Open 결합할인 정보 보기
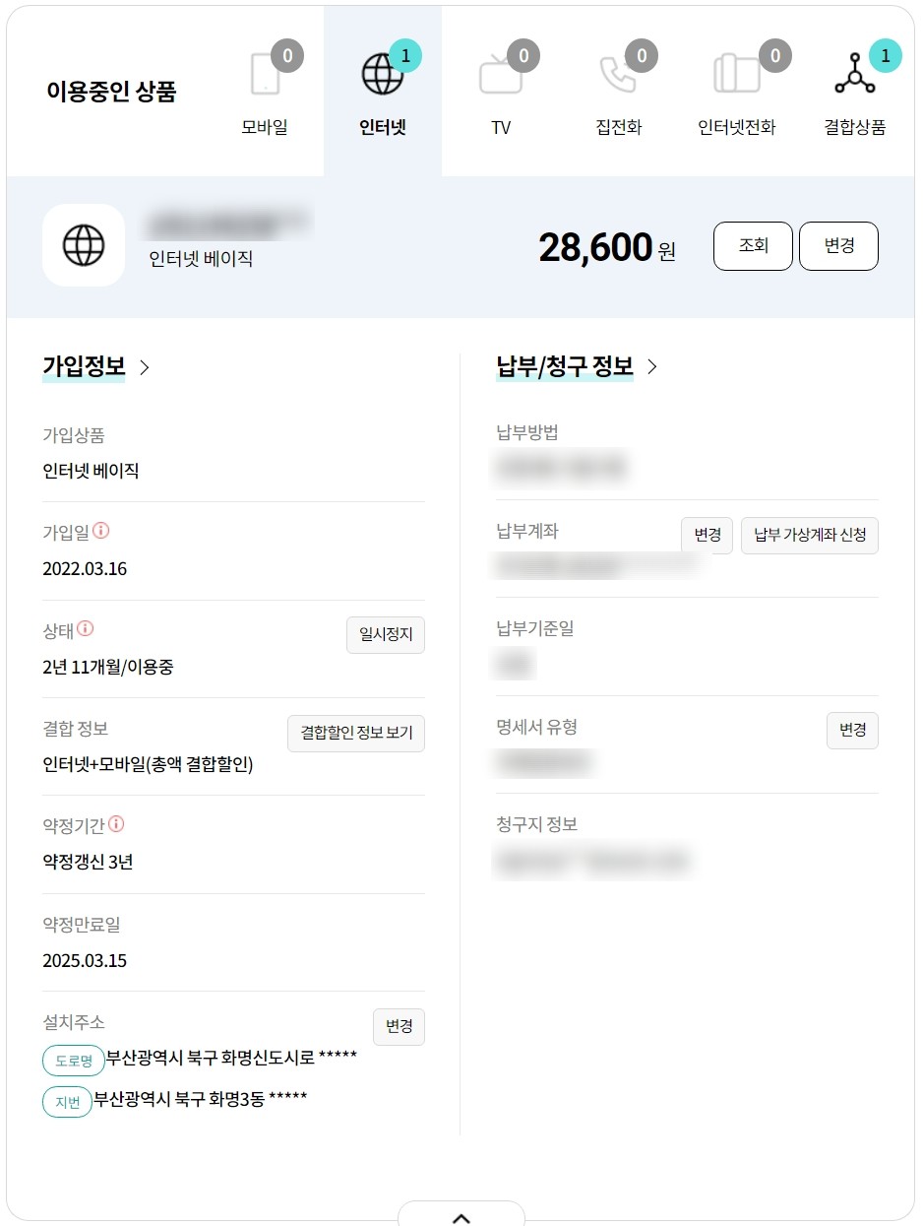Screen dimensions: 923x1226 pyautogui.click(x=356, y=734)
